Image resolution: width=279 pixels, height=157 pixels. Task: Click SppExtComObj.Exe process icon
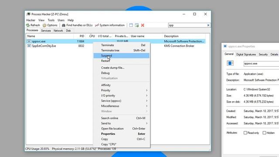(x=29, y=46)
